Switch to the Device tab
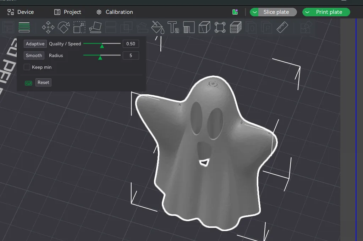 21,12
